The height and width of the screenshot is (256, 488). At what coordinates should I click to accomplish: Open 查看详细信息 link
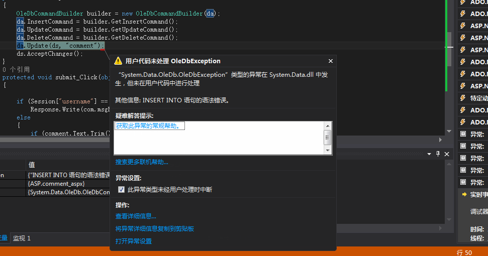click(x=136, y=216)
